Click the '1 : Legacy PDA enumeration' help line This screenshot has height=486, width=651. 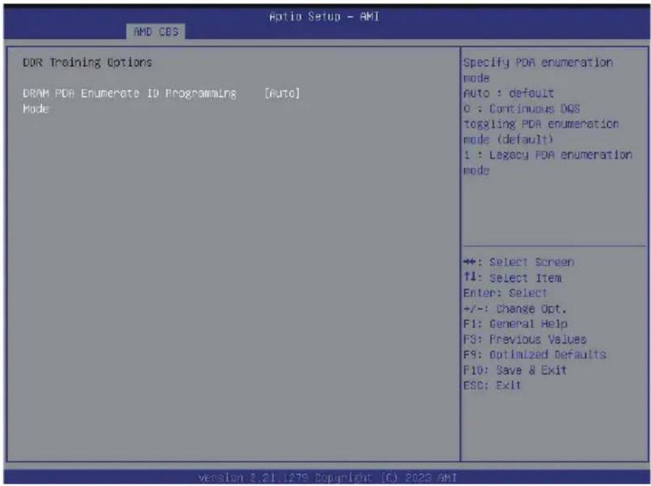548,155
